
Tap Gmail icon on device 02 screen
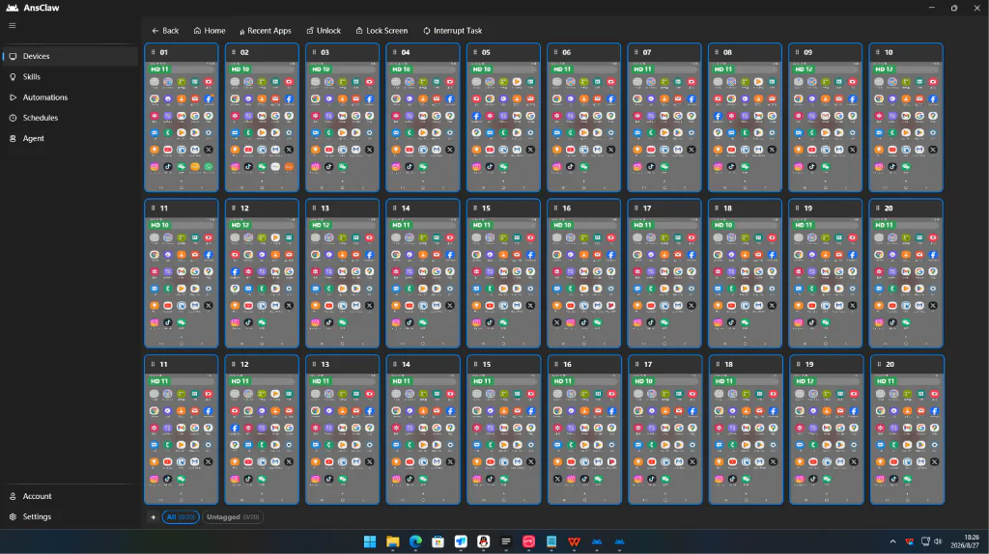[262, 116]
